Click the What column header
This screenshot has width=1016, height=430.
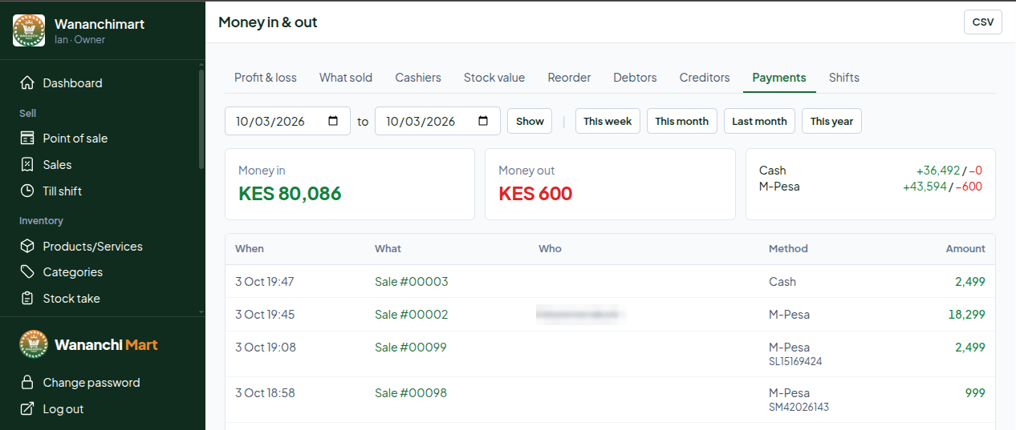point(388,249)
